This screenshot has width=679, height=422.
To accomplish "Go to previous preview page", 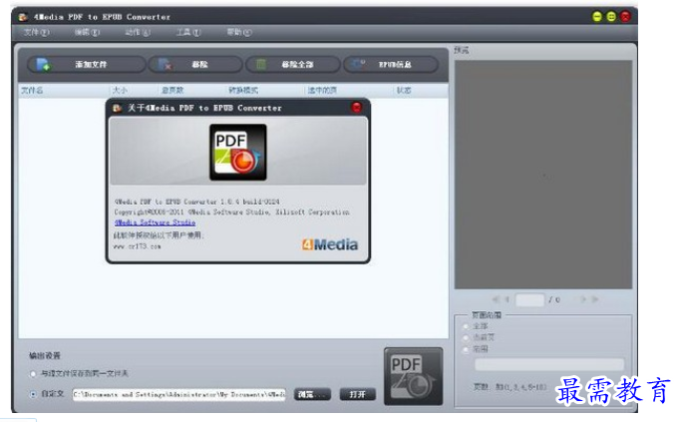I will tap(507, 299).
